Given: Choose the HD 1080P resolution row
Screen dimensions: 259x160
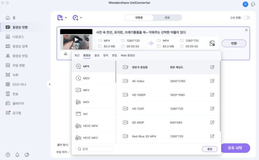Looking at the screenshot, I should point(168,95).
